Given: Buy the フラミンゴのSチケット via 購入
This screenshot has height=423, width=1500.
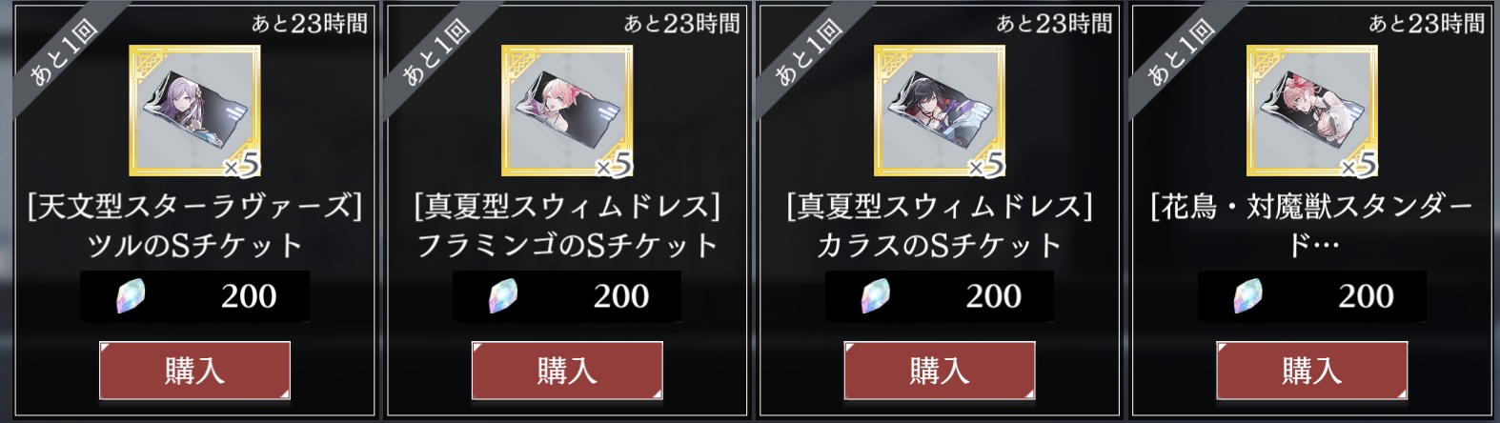Looking at the screenshot, I should pyautogui.click(x=568, y=371).
